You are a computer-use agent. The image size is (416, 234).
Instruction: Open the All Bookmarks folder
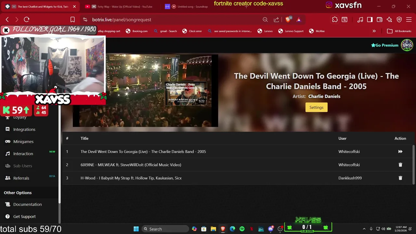[x=399, y=31]
